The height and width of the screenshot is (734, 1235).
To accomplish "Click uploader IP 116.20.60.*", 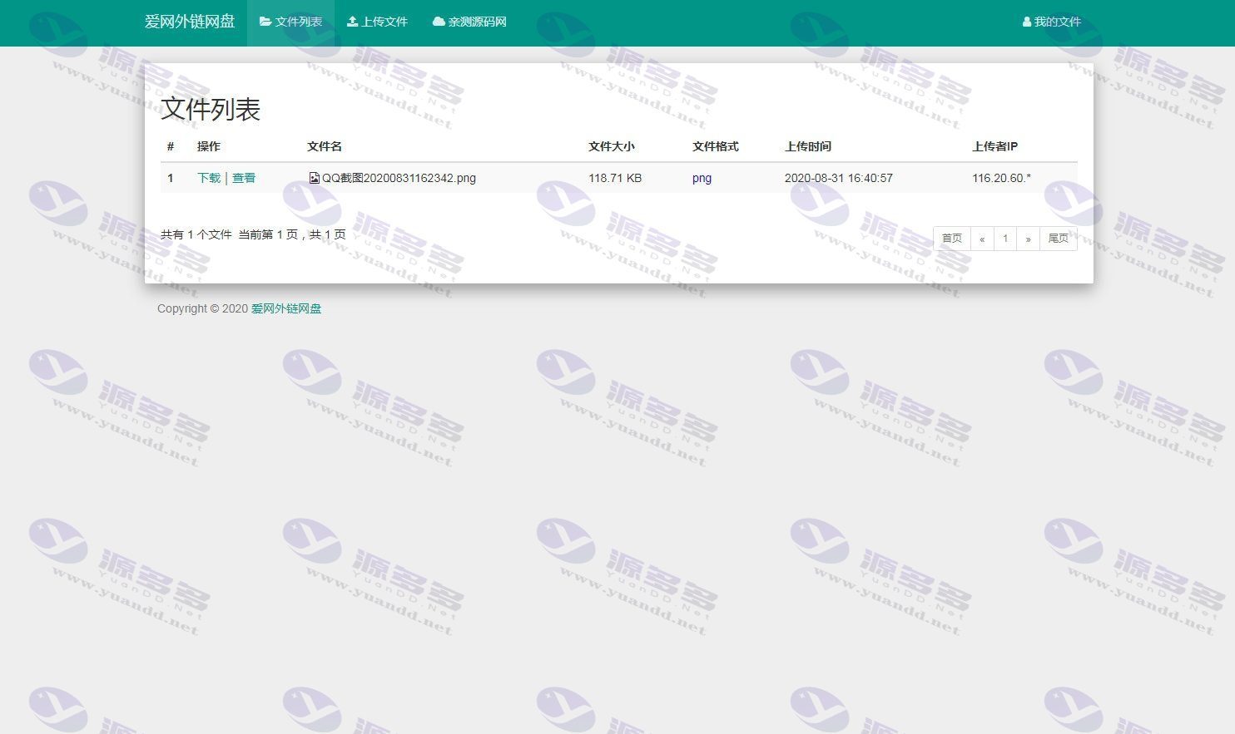I will pos(1001,178).
